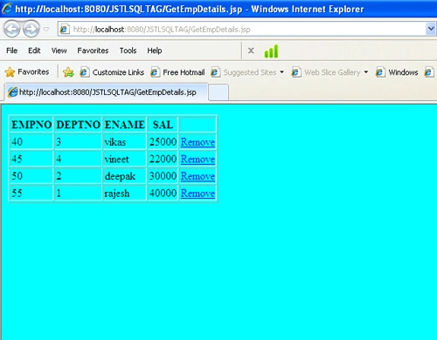Click the green signal bars icon
This screenshot has width=437, height=340.
[x=271, y=51]
